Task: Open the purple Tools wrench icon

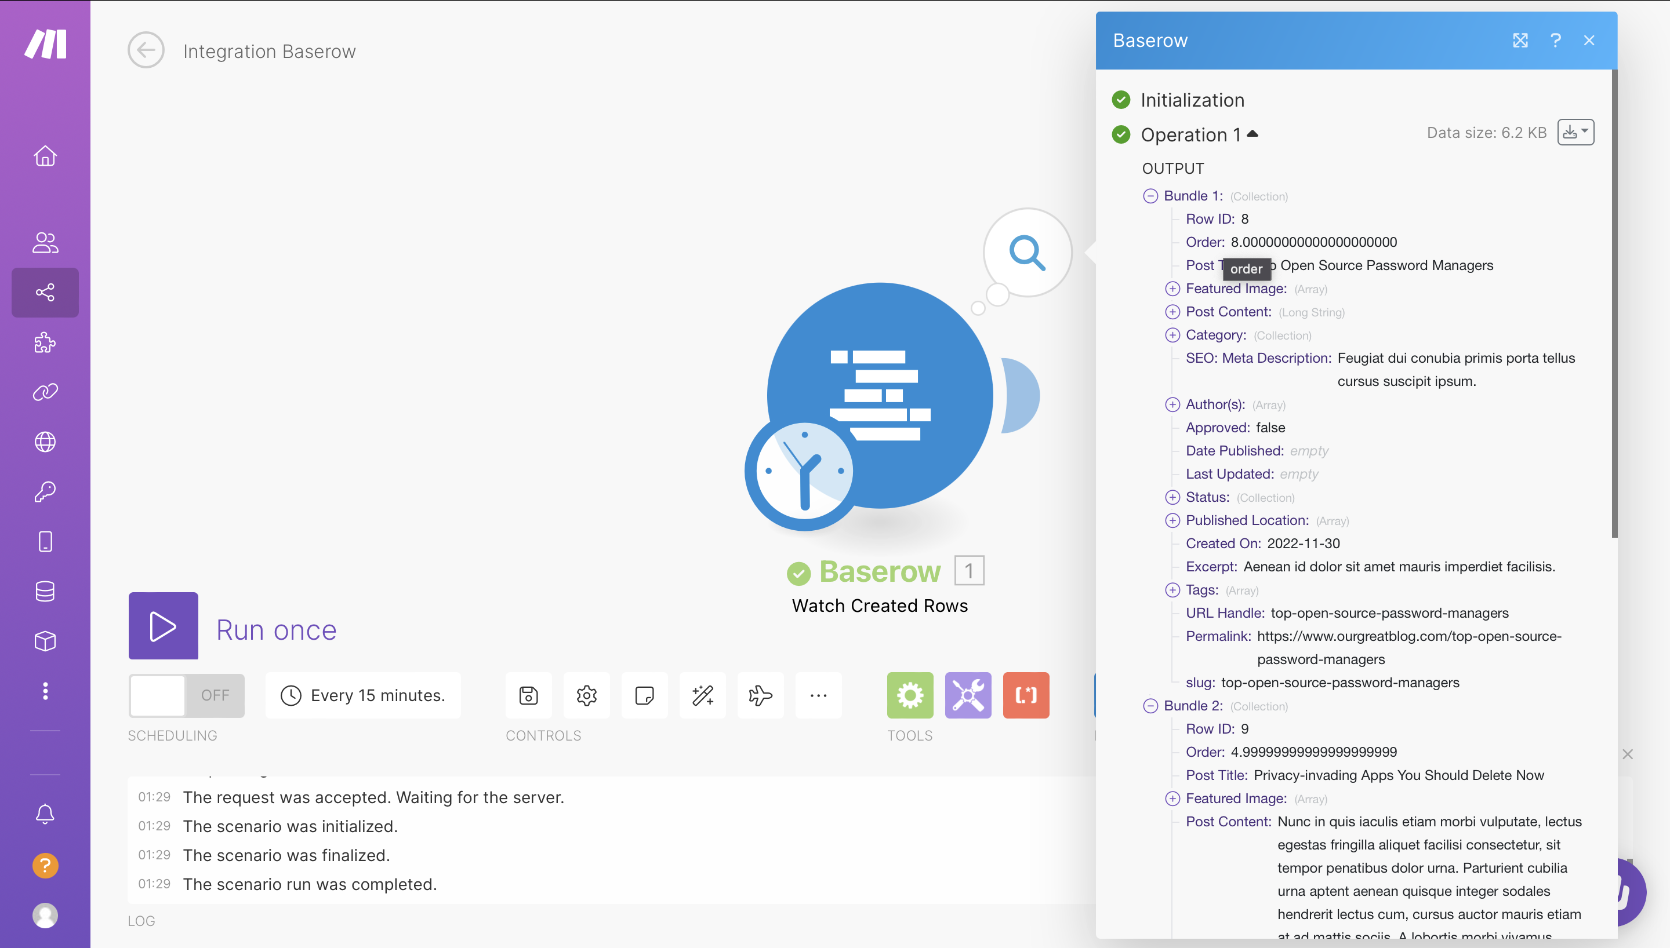Action: (x=968, y=695)
